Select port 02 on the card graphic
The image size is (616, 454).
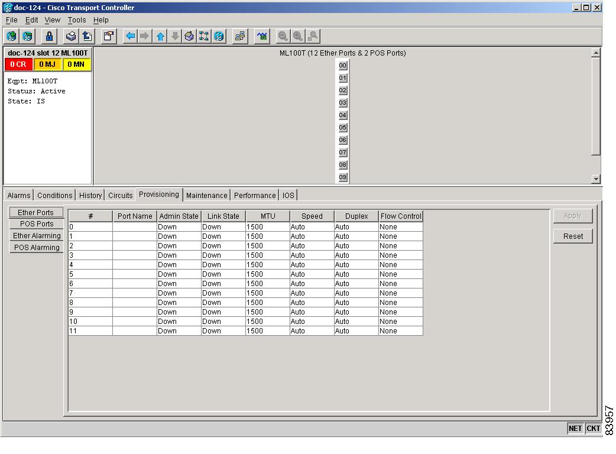343,90
